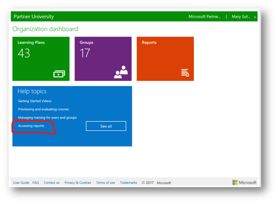
Task: Click the learning plans video icon
Action: pos(59,74)
